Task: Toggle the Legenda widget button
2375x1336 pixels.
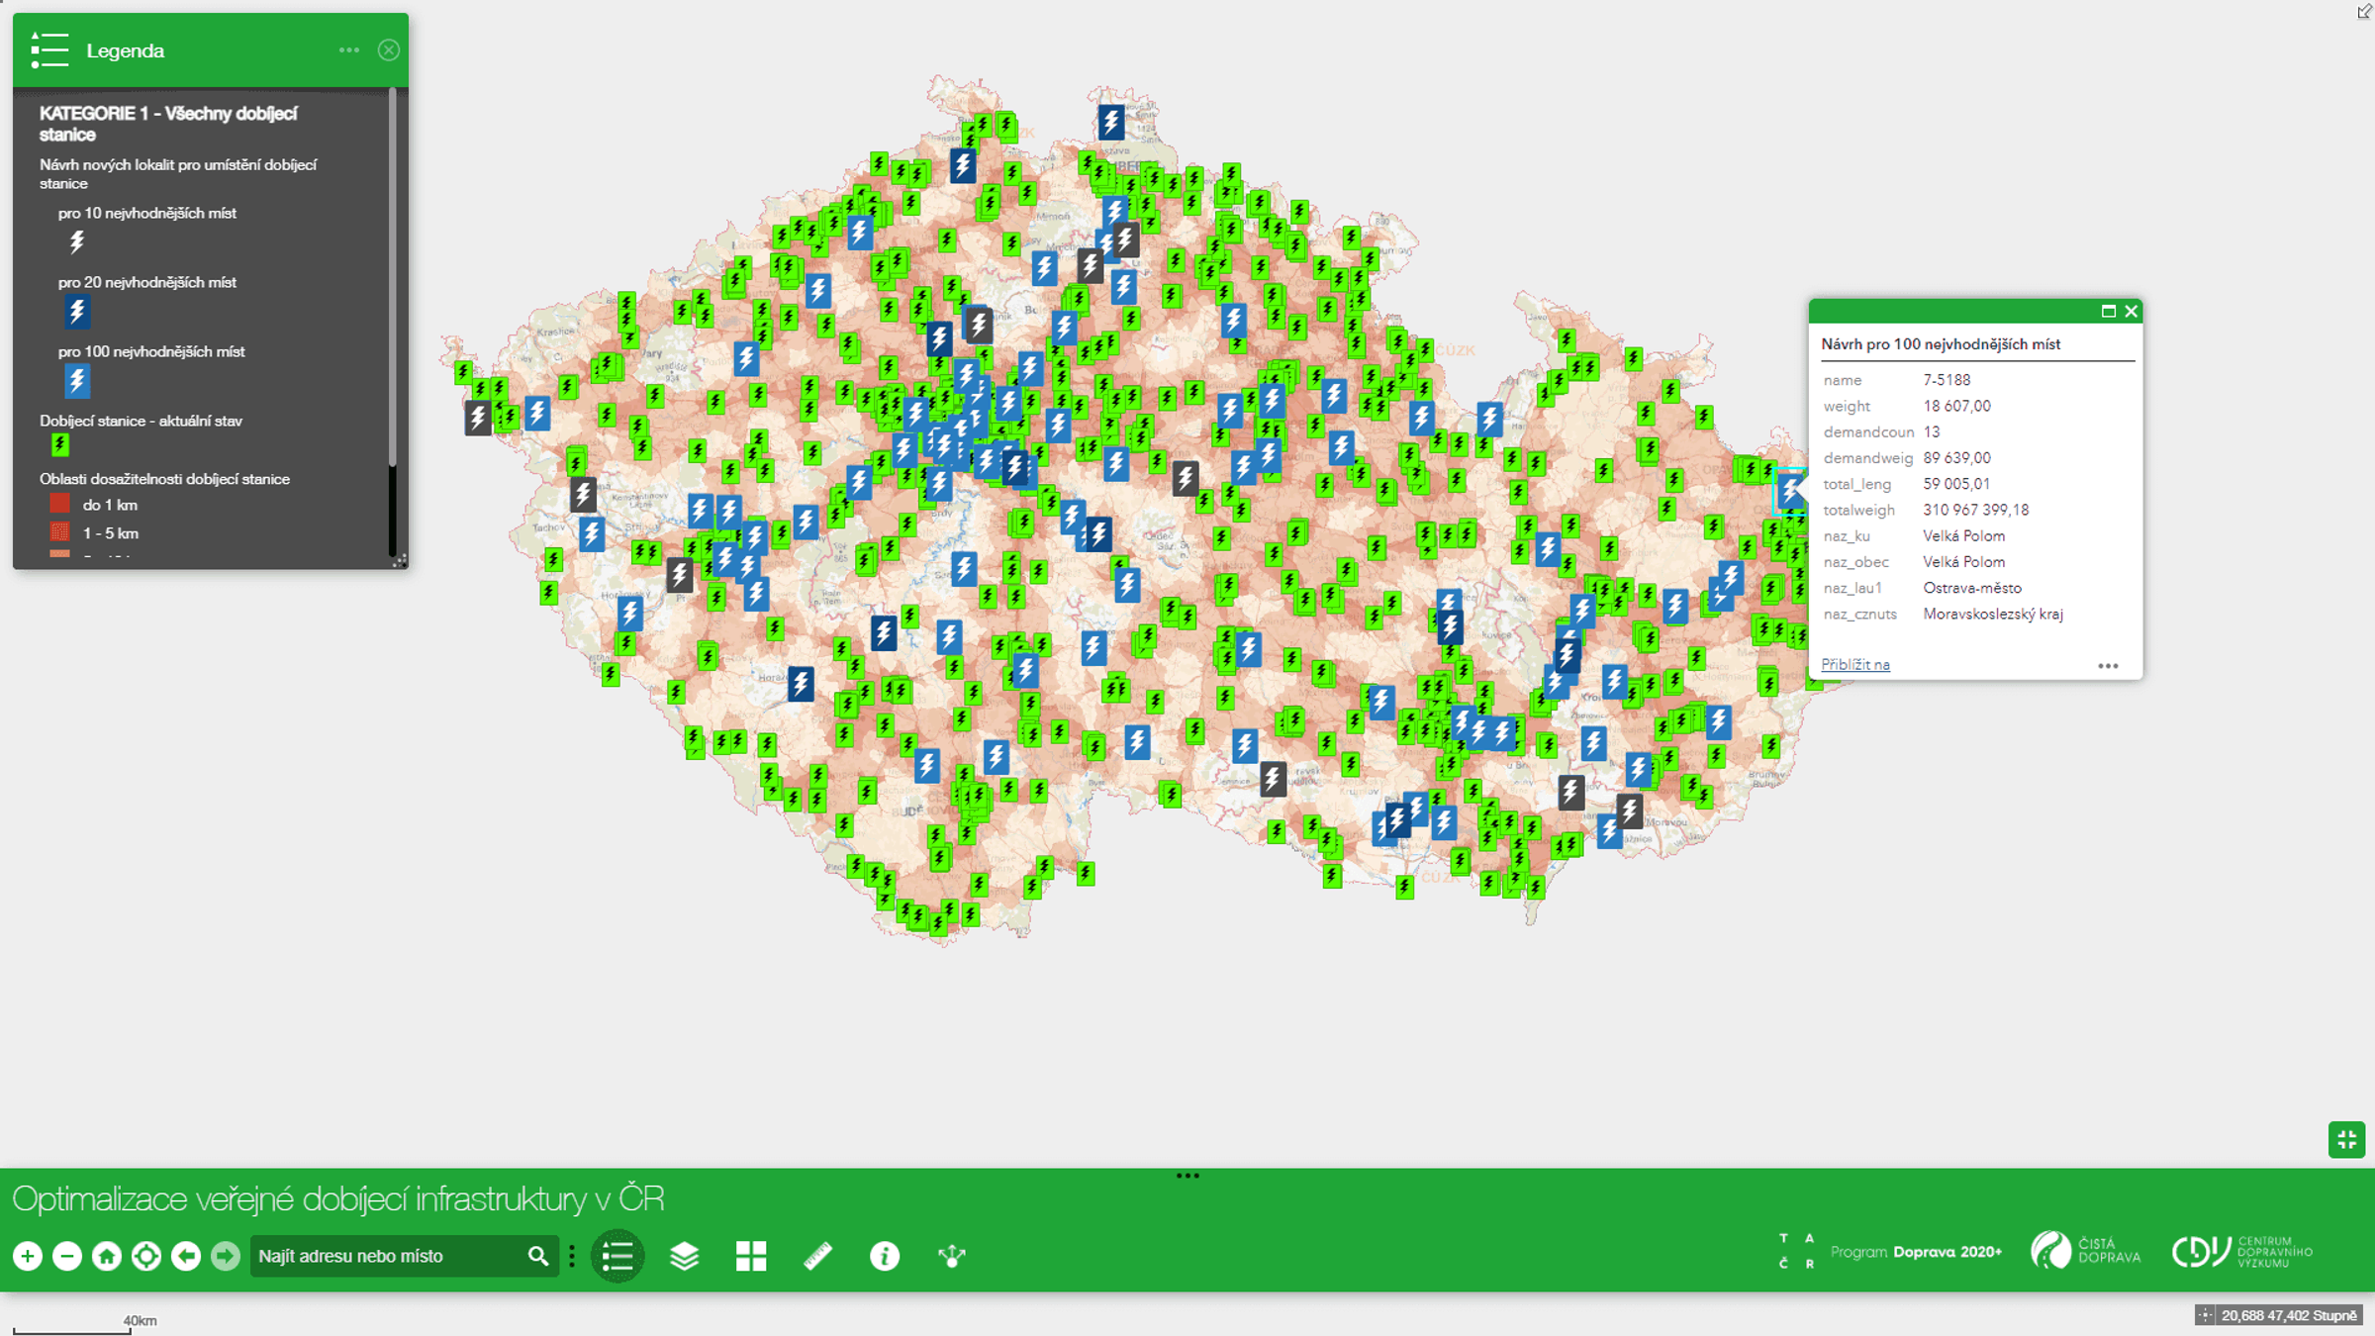Action: 617,1256
